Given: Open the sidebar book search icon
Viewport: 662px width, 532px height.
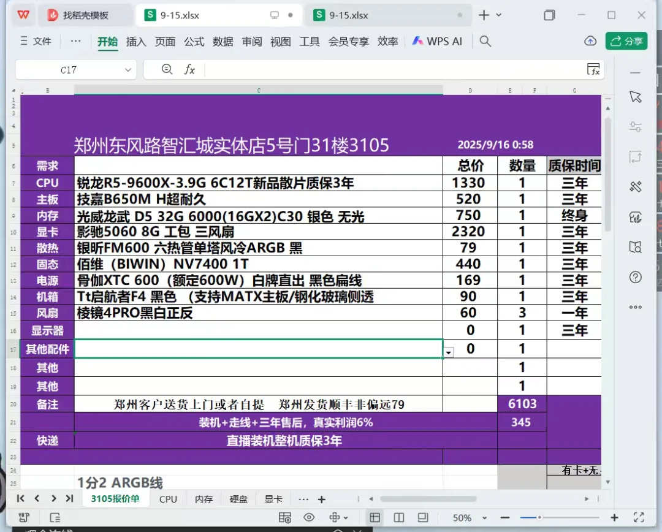Looking at the screenshot, I should [x=636, y=247].
